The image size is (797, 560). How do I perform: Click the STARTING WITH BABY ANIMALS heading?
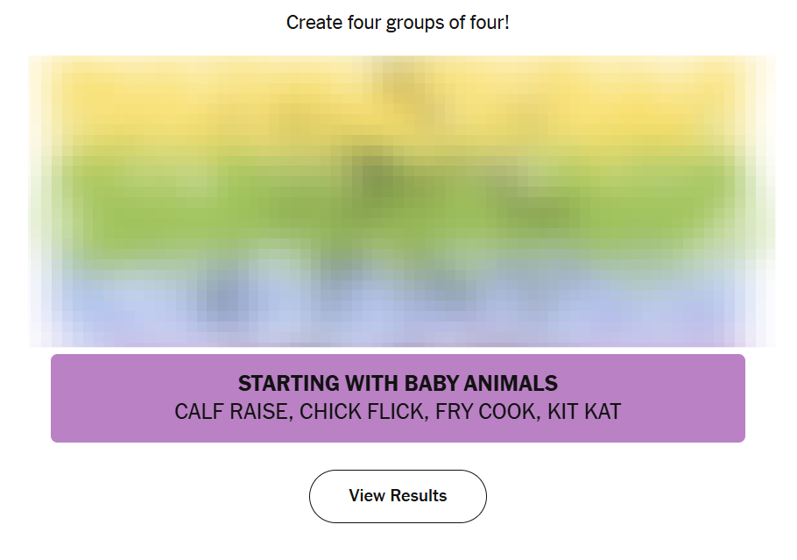click(398, 383)
